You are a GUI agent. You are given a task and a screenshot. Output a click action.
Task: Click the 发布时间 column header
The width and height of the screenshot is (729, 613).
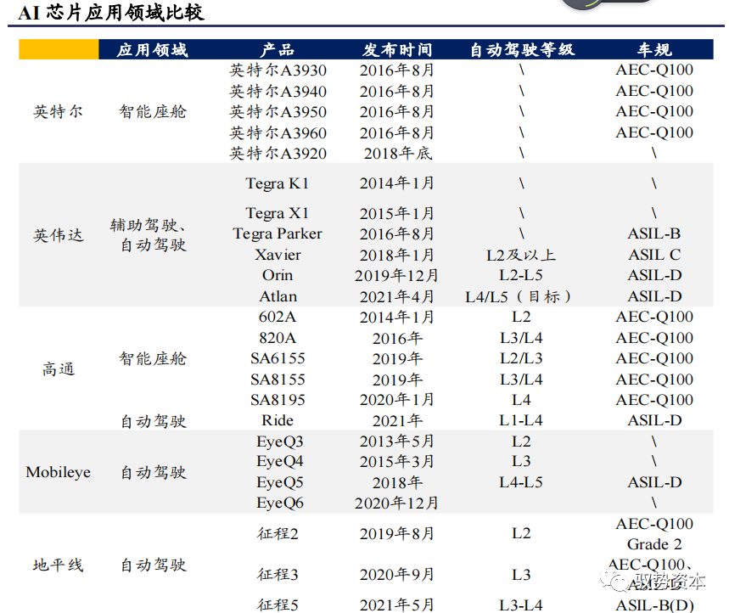(397, 50)
